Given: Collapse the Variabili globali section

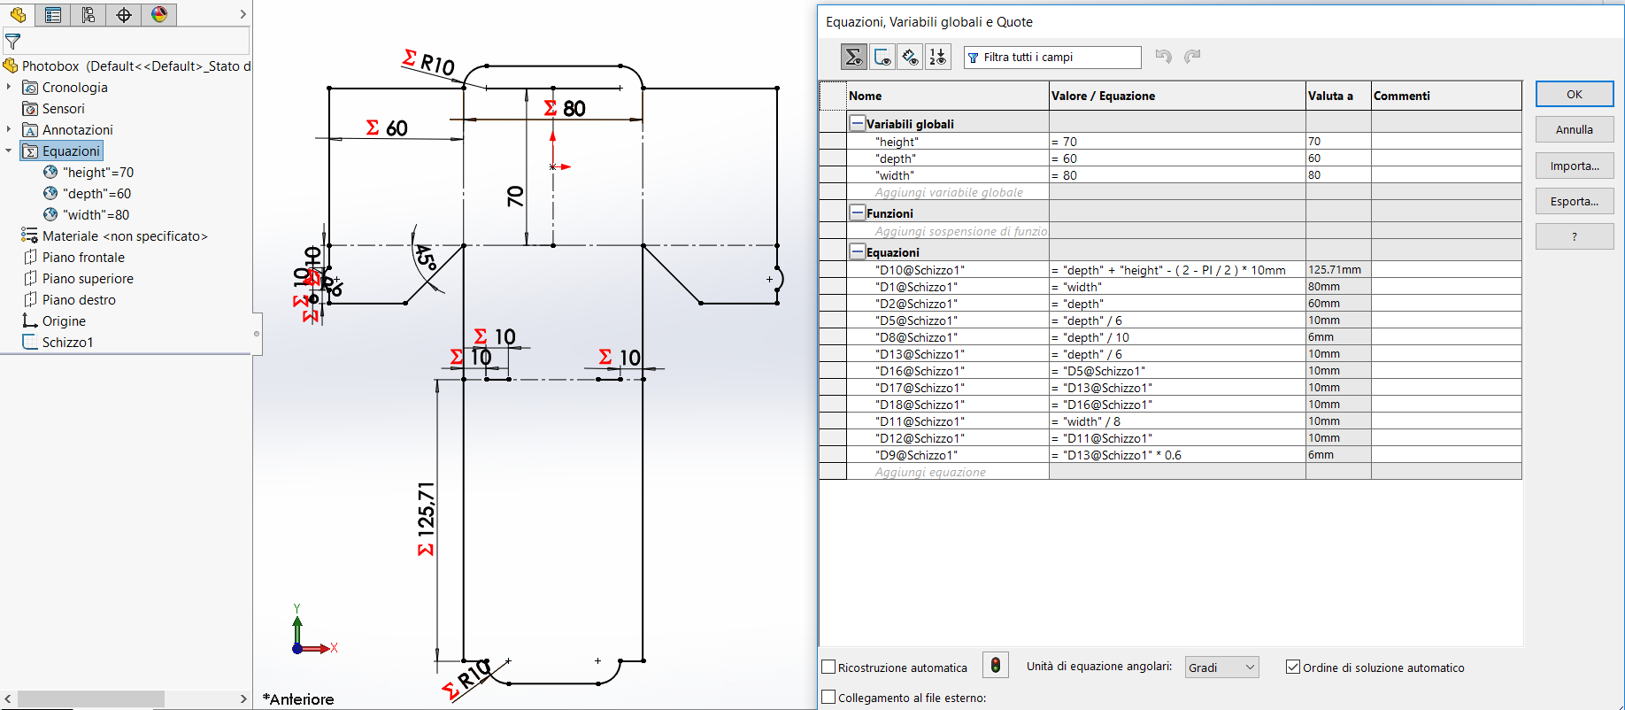Looking at the screenshot, I should point(857,123).
